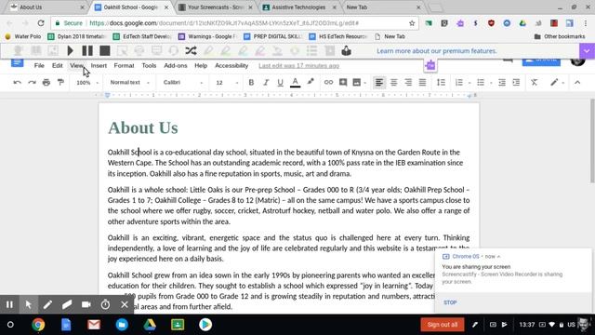This screenshot has height=335, width=595.
Task: Switch to the Assistive Technologies tab
Action: (298, 7)
